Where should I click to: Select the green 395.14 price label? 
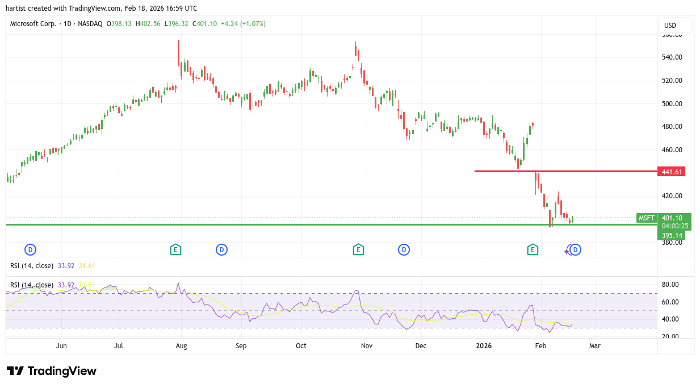point(670,235)
